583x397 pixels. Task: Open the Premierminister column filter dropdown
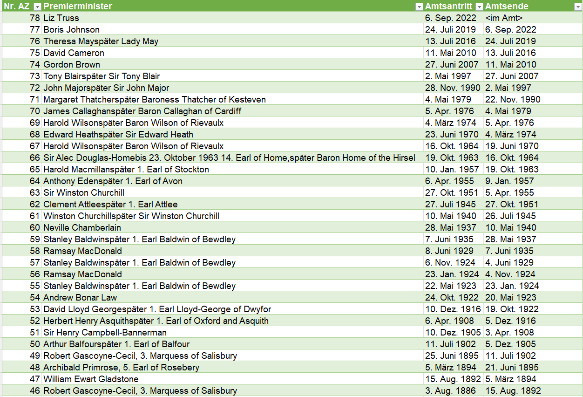(x=419, y=7)
